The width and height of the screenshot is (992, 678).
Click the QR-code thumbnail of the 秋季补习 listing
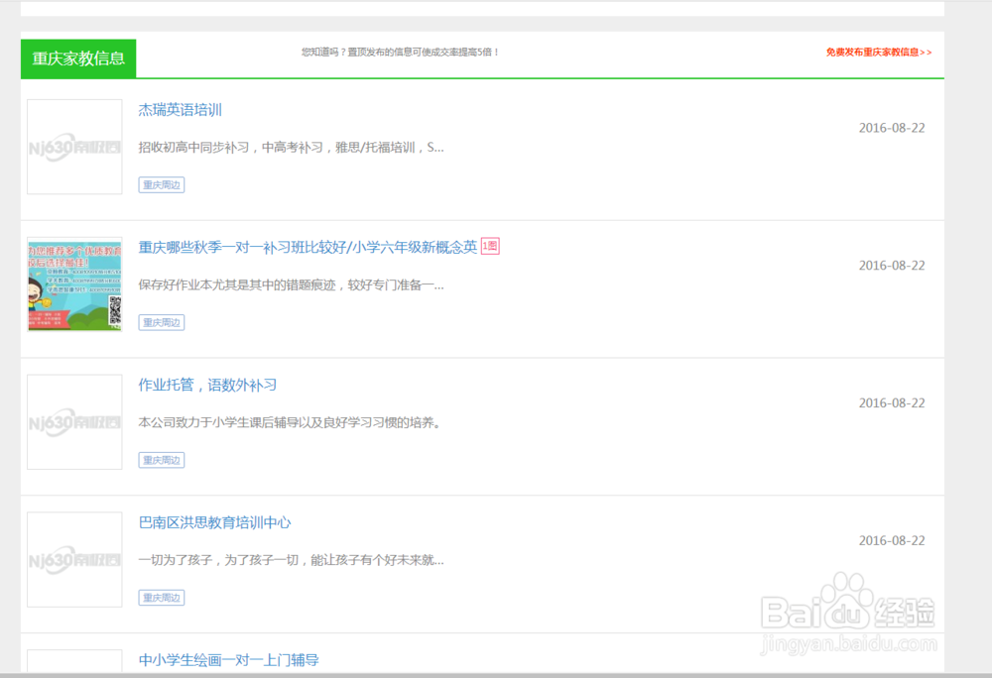[x=74, y=284]
